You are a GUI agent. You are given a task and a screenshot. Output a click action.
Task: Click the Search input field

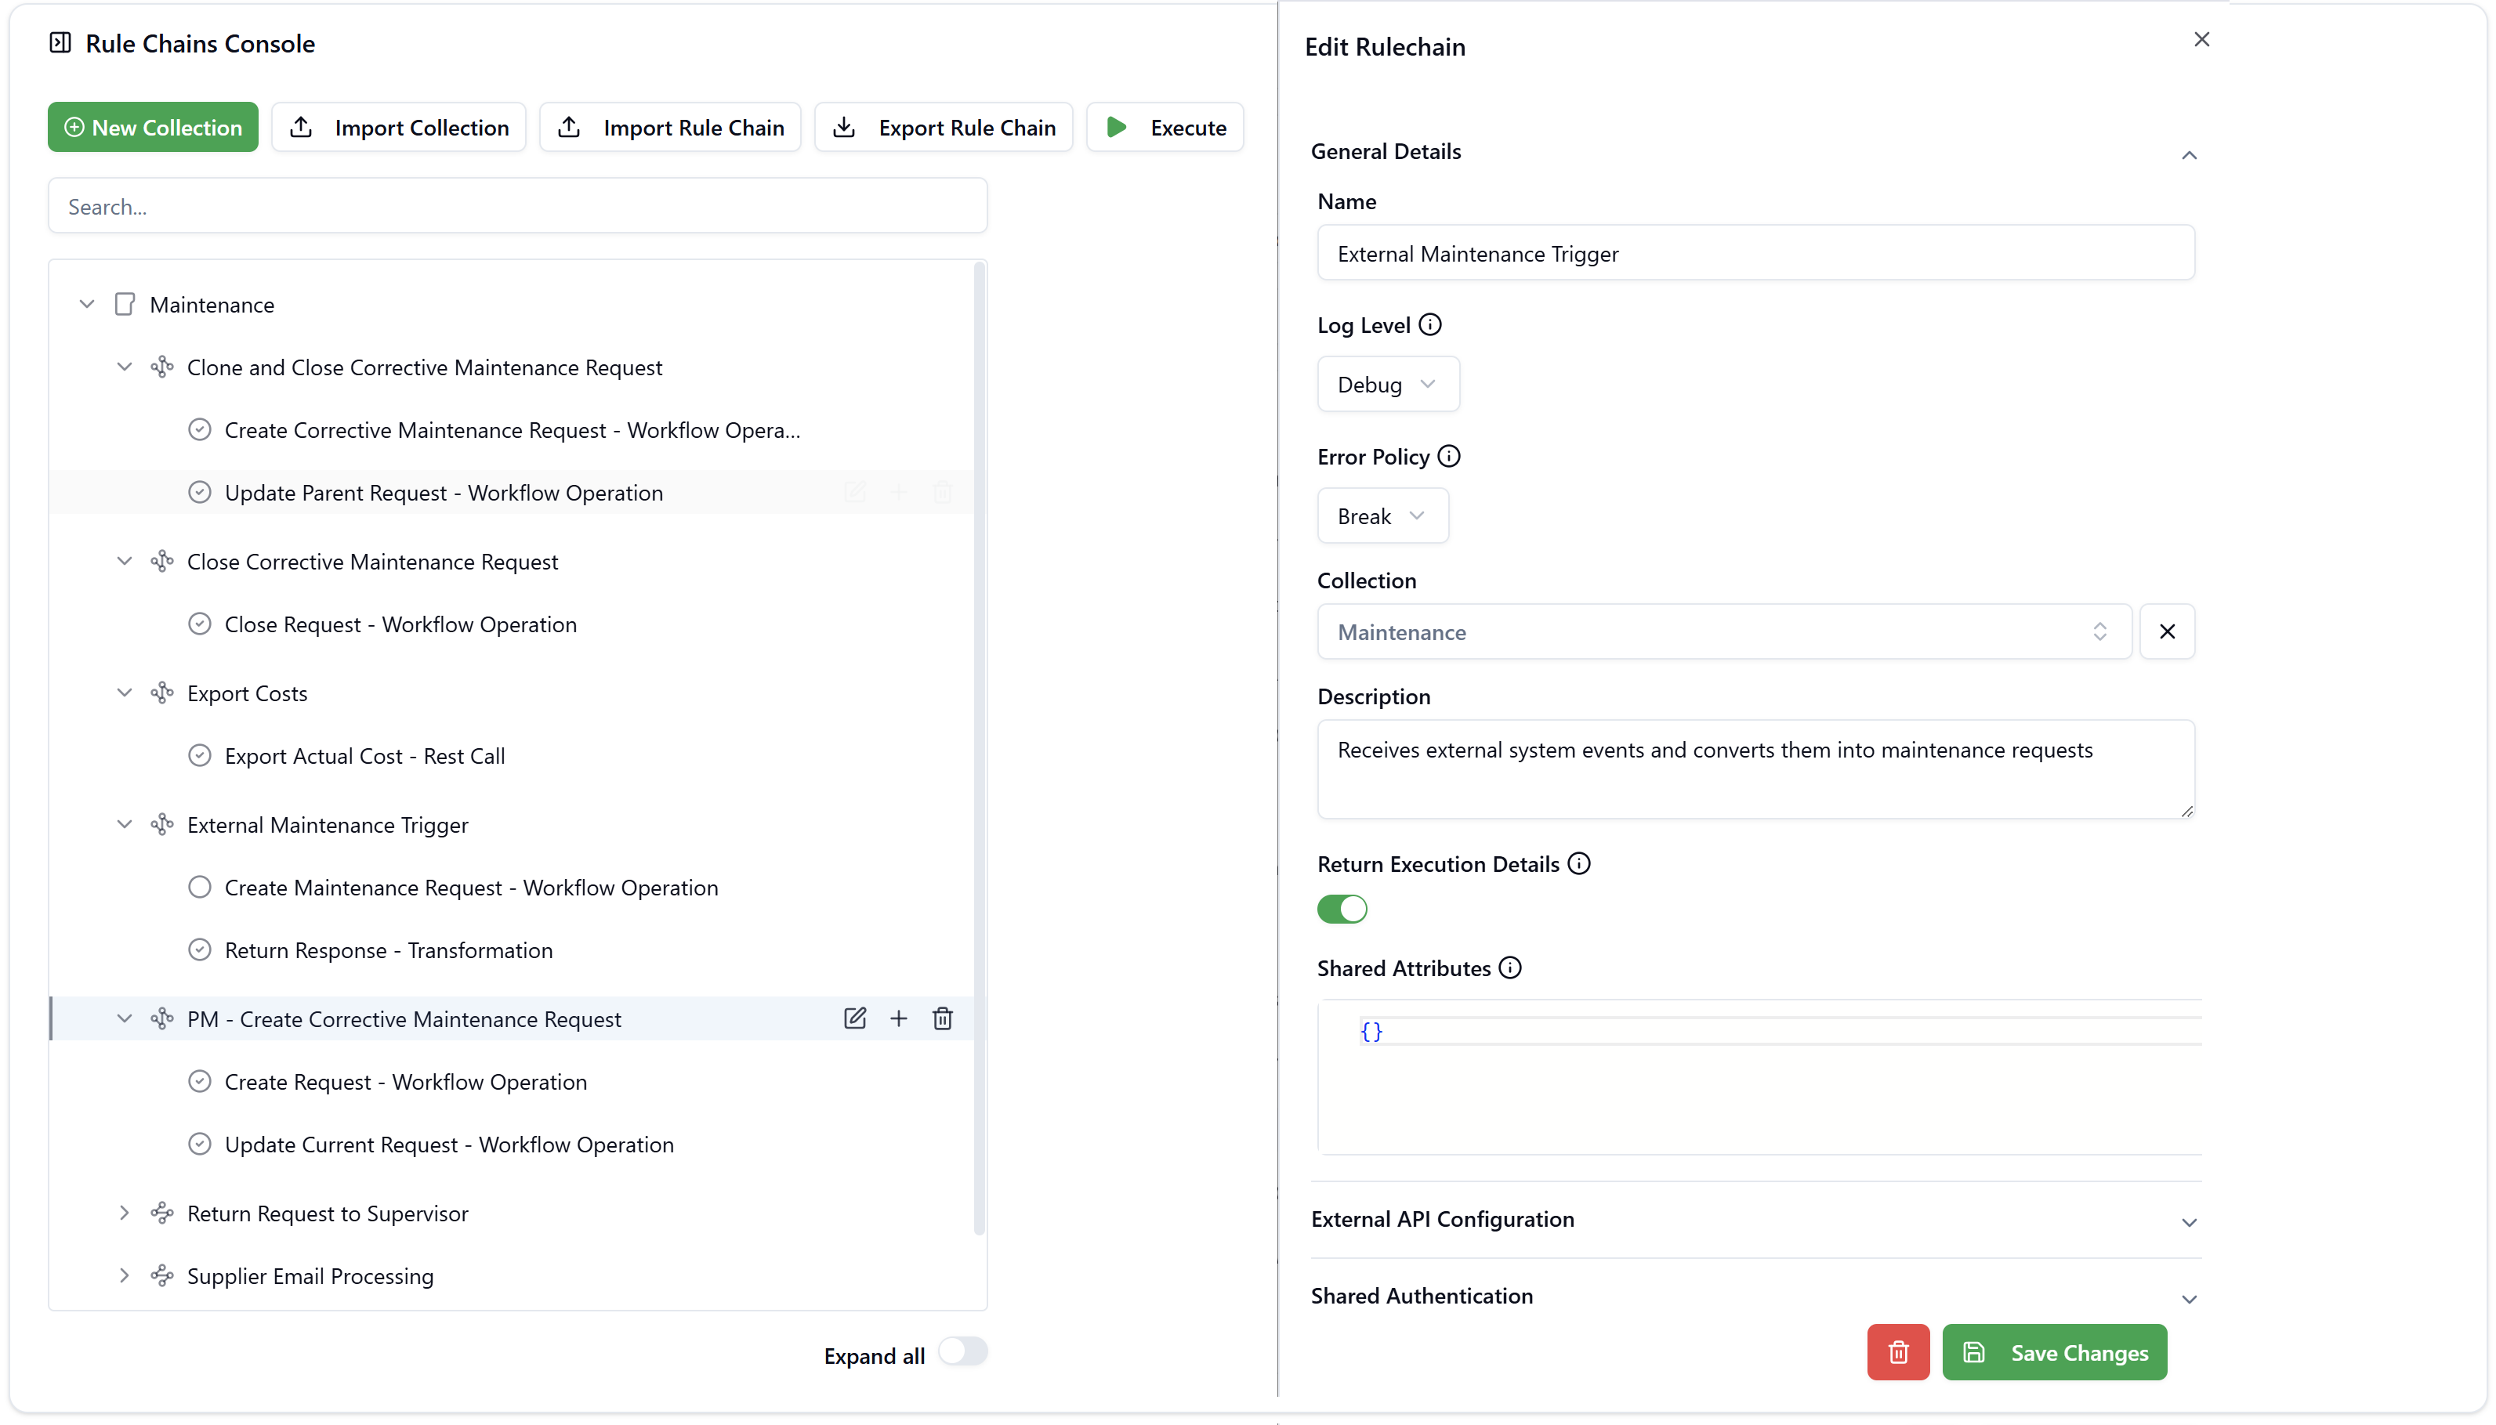click(518, 207)
